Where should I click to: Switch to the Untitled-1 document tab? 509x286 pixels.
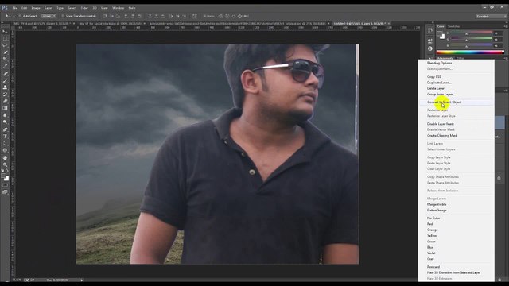361,24
